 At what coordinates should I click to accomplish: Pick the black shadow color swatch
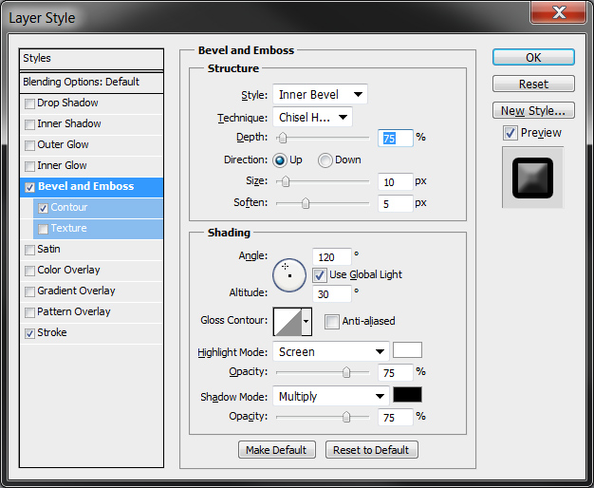pos(407,395)
